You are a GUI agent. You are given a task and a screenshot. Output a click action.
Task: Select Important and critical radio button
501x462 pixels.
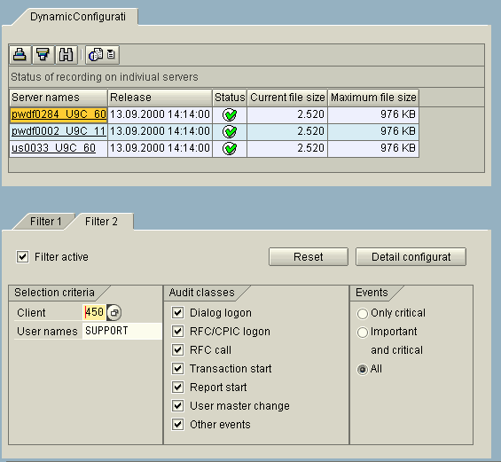[x=363, y=333]
